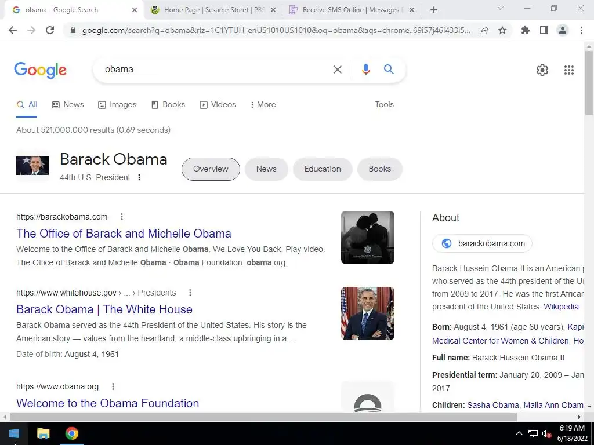The width and height of the screenshot is (594, 445).
Task: Click scroll-right arrow on horizontal scrollbar
Action: (x=579, y=417)
